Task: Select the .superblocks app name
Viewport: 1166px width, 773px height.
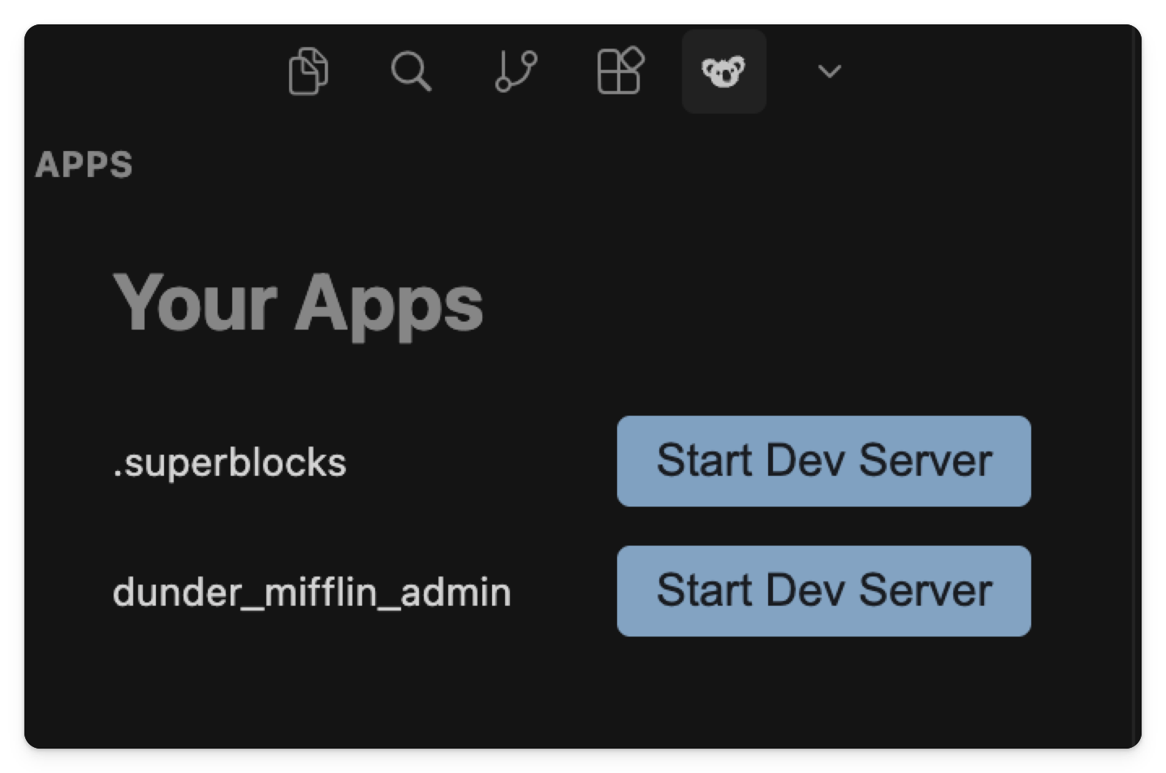Action: (x=230, y=461)
